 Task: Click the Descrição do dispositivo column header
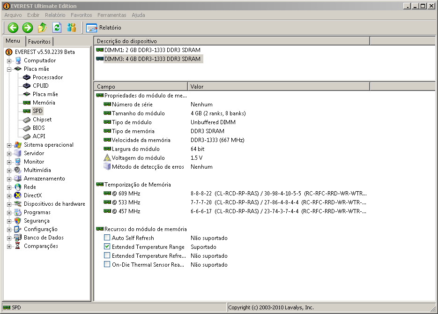tap(231, 41)
